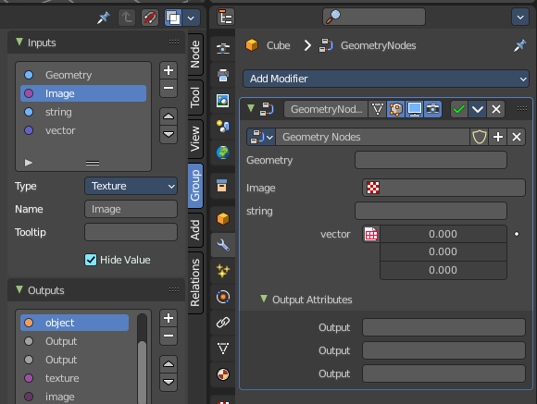
Task: Switch to the Node sidebar tab
Action: 195,55
